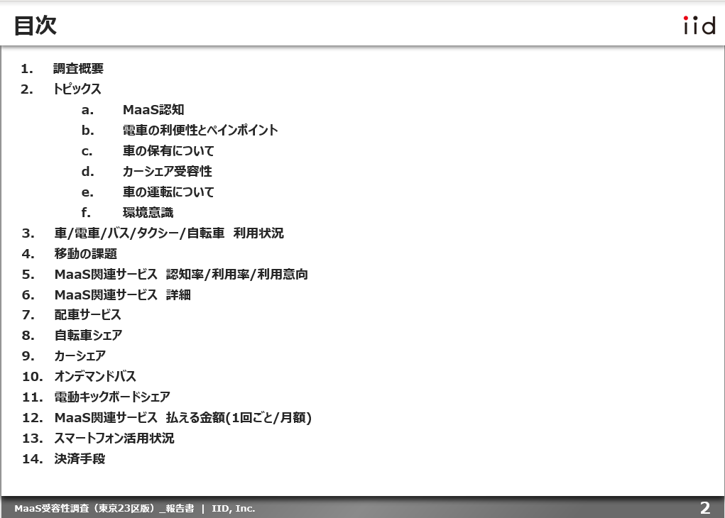Select sub-item 車の運転について
The width and height of the screenshot is (725, 518).
pos(168,192)
